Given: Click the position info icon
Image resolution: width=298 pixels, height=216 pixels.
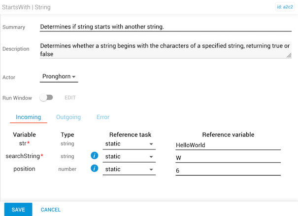Looking at the screenshot, I should pos(95,169).
